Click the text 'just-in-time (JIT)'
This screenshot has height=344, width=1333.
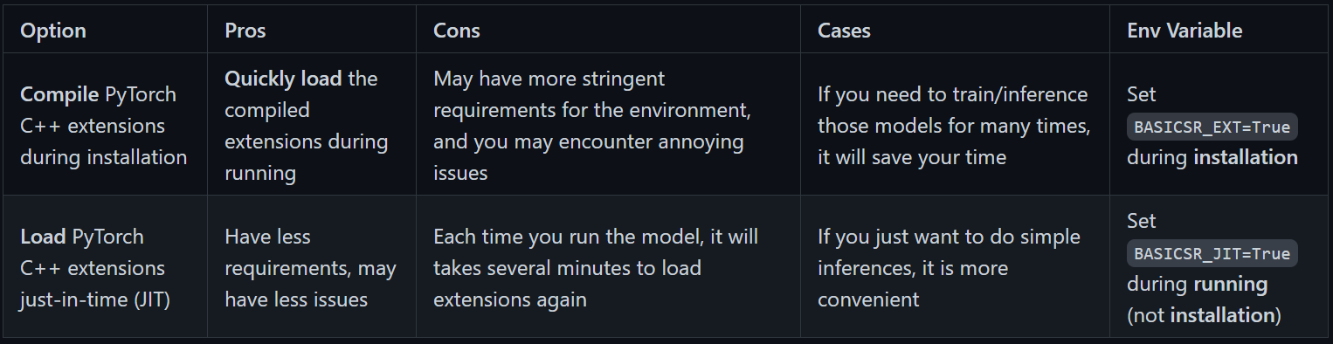[95, 299]
